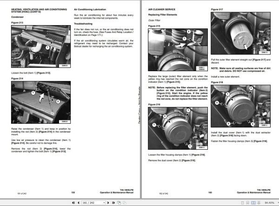Click the page number 159 footer
279x206 pixels.
point(73,193)
